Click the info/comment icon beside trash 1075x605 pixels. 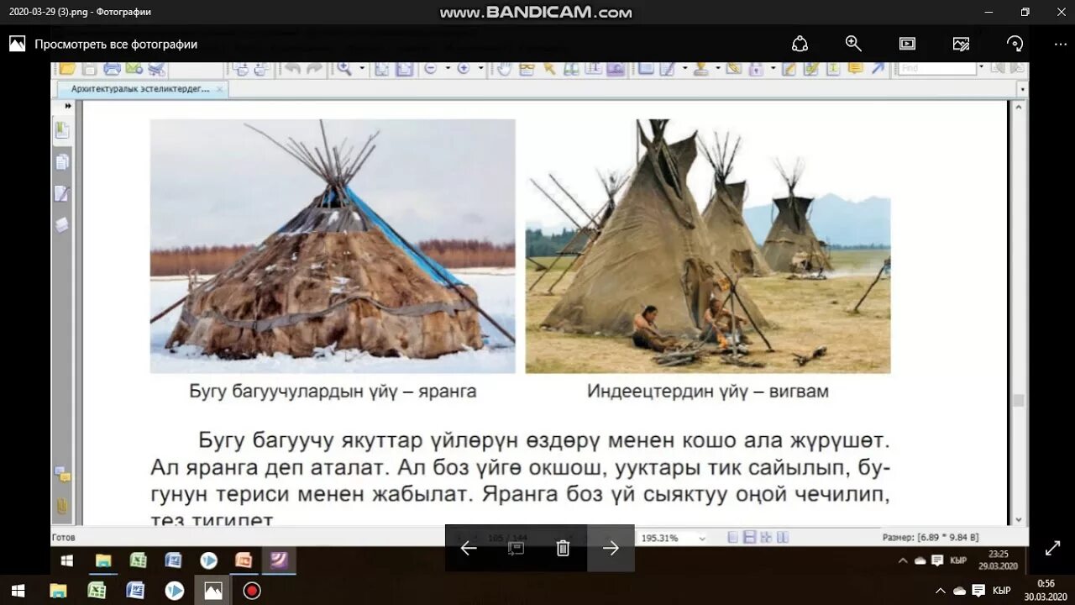click(516, 548)
